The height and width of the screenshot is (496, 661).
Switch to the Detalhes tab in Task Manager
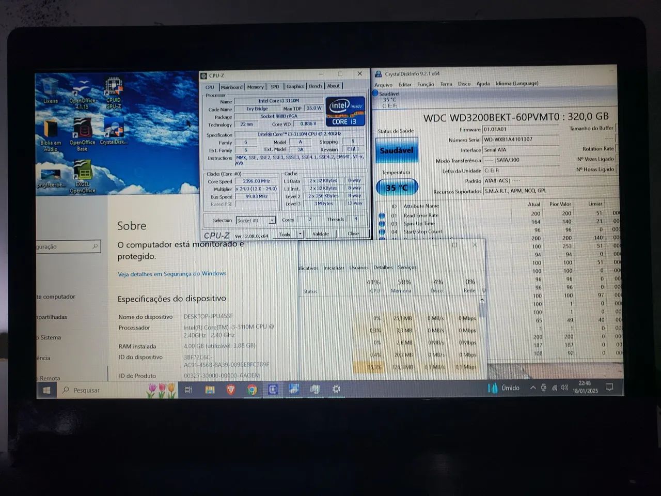click(x=383, y=268)
